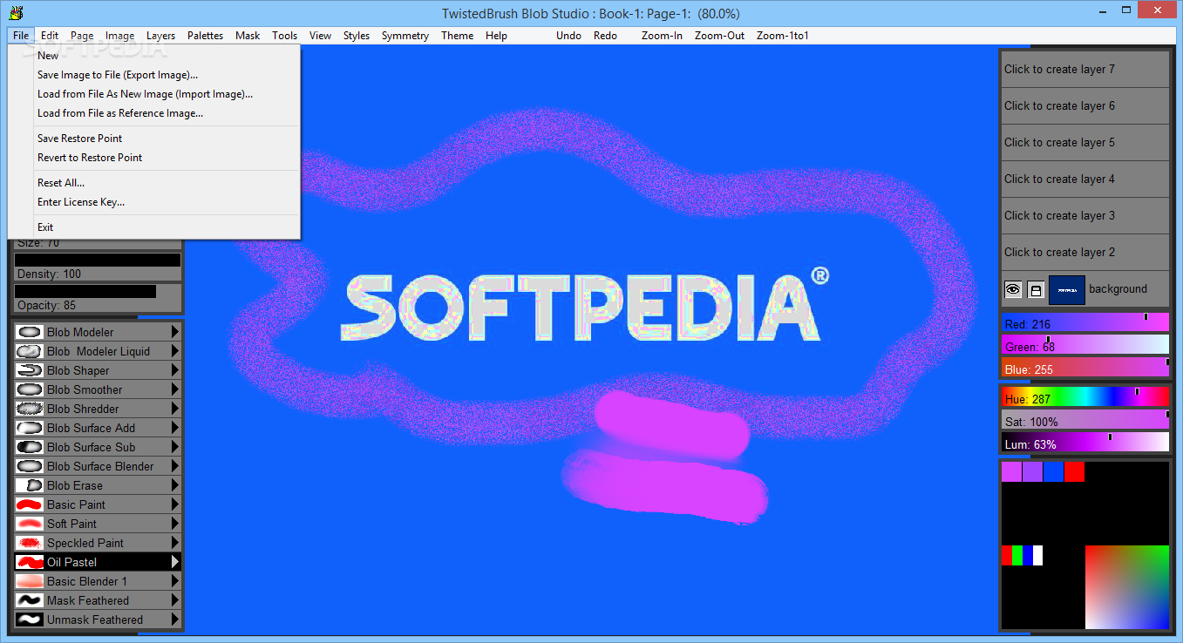Choose the Blob Shaper brush icon
Viewport: 1183px width, 643px height.
[x=30, y=370]
